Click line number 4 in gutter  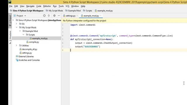pos(63,36)
